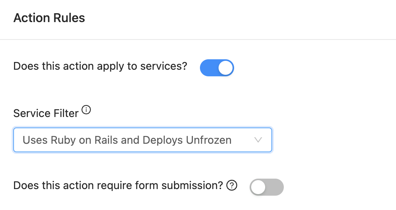Enable the 'require form submission' toggle
Image resolution: width=396 pixels, height=210 pixels.
point(267,187)
